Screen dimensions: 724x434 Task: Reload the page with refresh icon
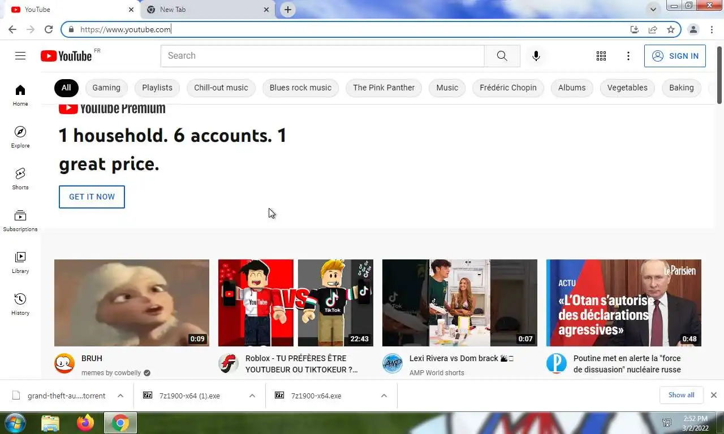click(x=49, y=29)
